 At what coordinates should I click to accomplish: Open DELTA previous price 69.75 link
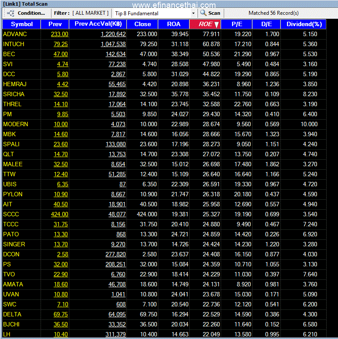[61, 314]
